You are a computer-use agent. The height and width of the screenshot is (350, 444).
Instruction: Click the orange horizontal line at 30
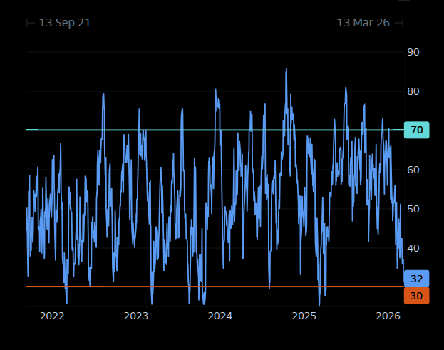pyautogui.click(x=214, y=287)
